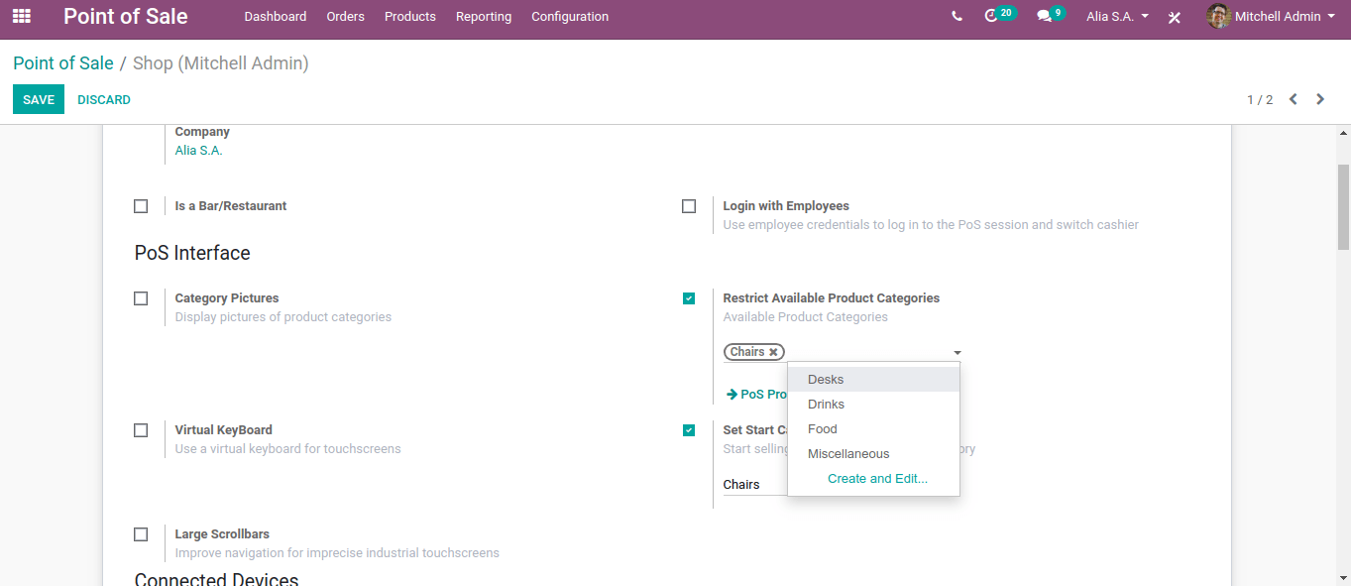Open the Reporting menu

[x=484, y=17]
